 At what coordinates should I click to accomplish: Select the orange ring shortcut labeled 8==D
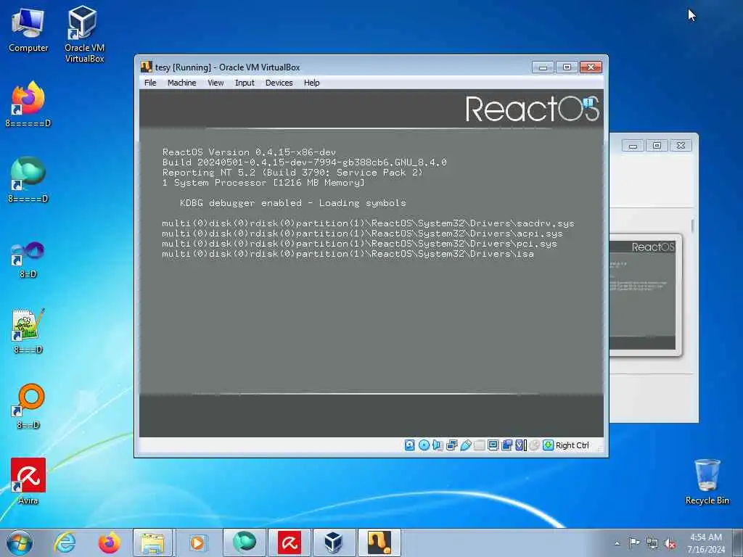28,406
